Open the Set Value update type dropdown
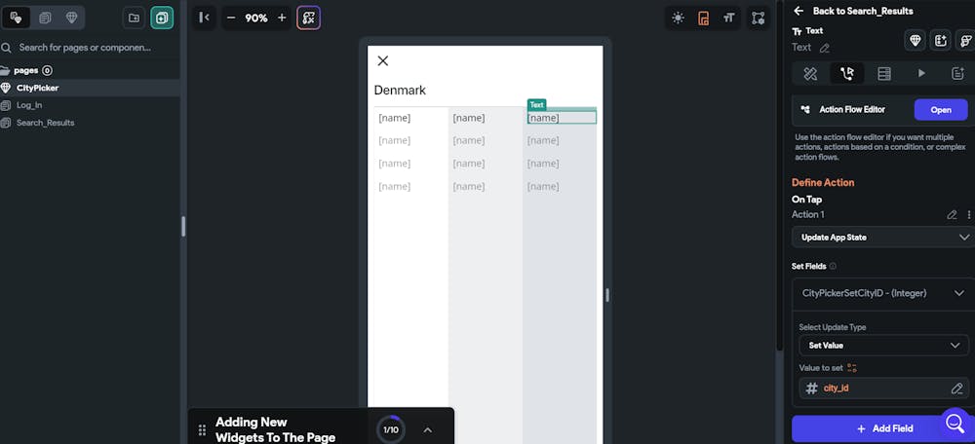This screenshot has width=975, height=444. (x=883, y=346)
